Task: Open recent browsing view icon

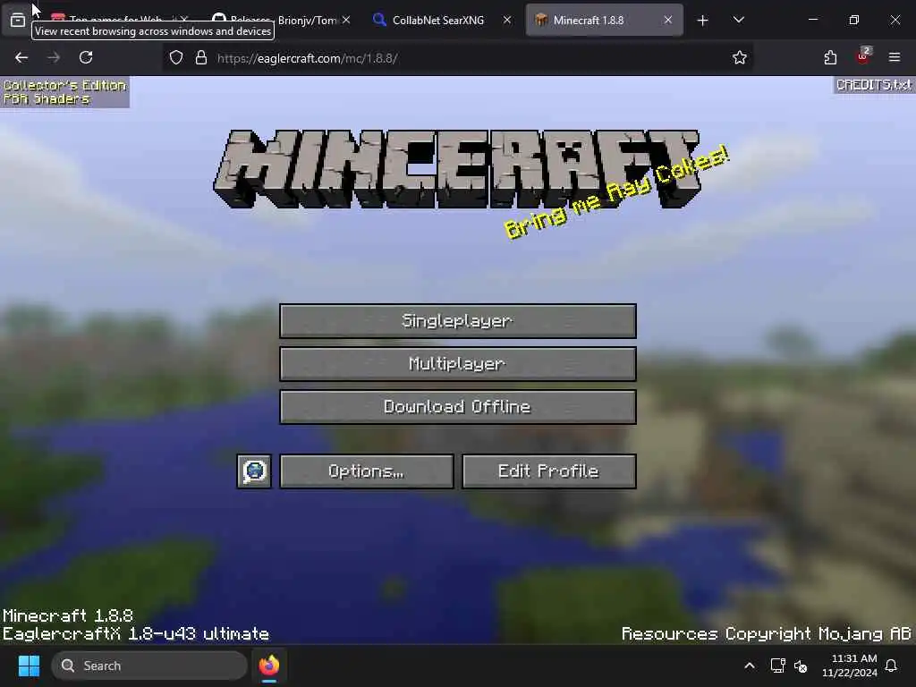Action: point(18,21)
